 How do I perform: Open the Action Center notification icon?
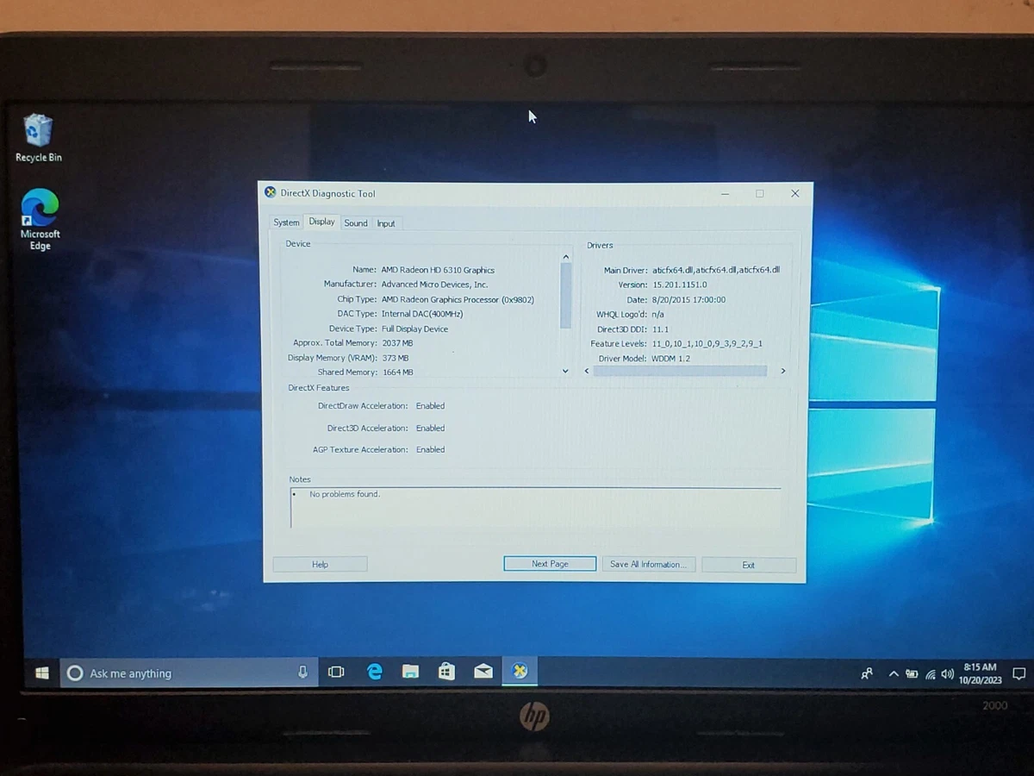[1018, 673]
